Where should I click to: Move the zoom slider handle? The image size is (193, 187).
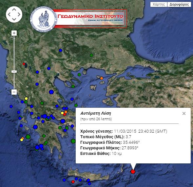14,72
